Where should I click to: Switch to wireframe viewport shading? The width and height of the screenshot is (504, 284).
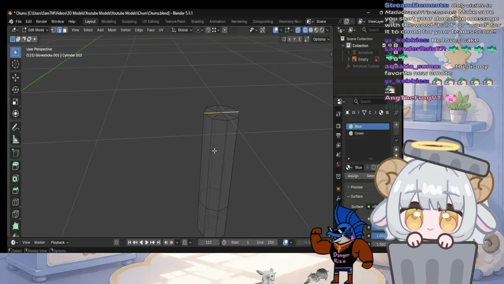pyautogui.click(x=305, y=30)
